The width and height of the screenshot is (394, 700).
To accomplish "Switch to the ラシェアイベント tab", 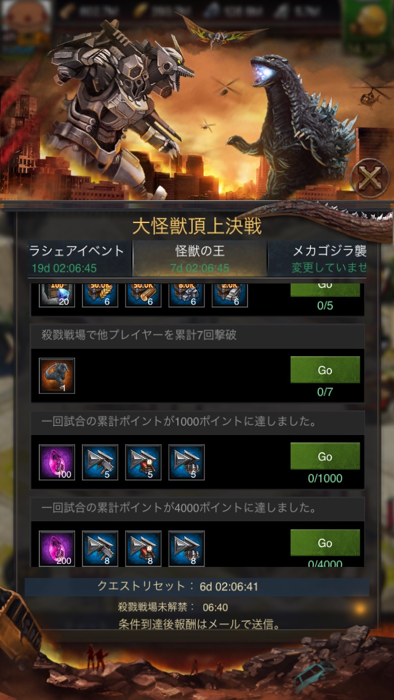I will click(79, 258).
